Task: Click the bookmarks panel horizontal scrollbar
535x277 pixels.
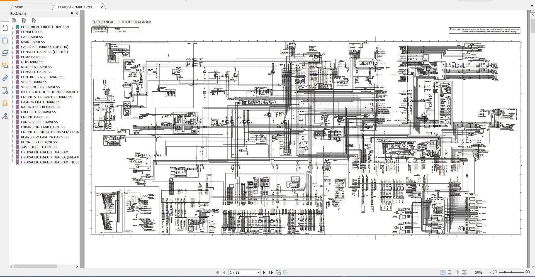Action: pos(35,266)
